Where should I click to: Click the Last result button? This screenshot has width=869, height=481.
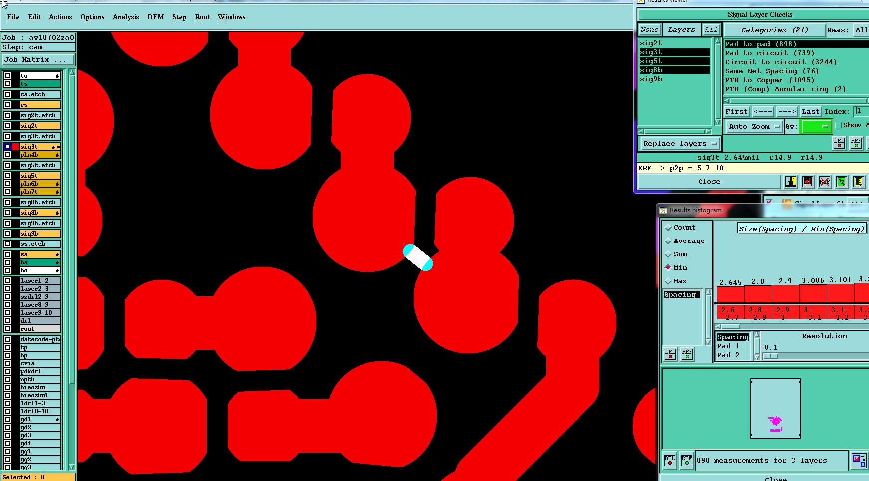click(811, 112)
